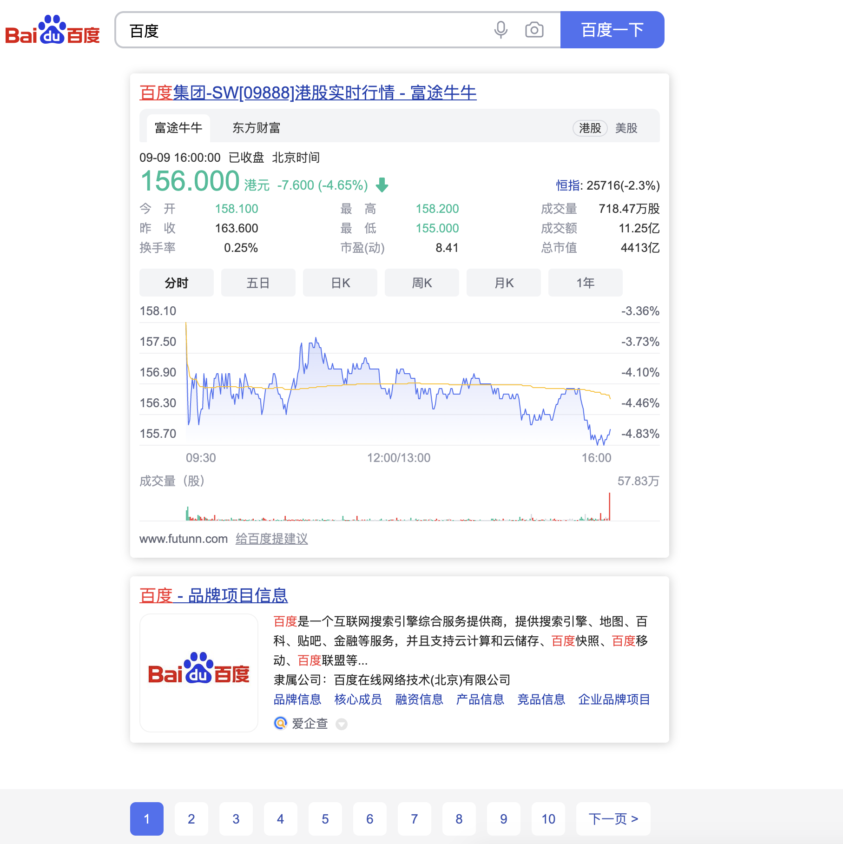
Task: Click the 最高 value 158.200
Action: [x=437, y=209]
